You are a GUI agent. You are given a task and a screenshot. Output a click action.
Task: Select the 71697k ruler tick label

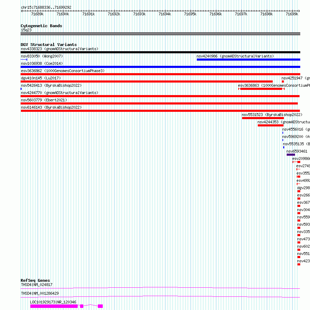[241, 14]
